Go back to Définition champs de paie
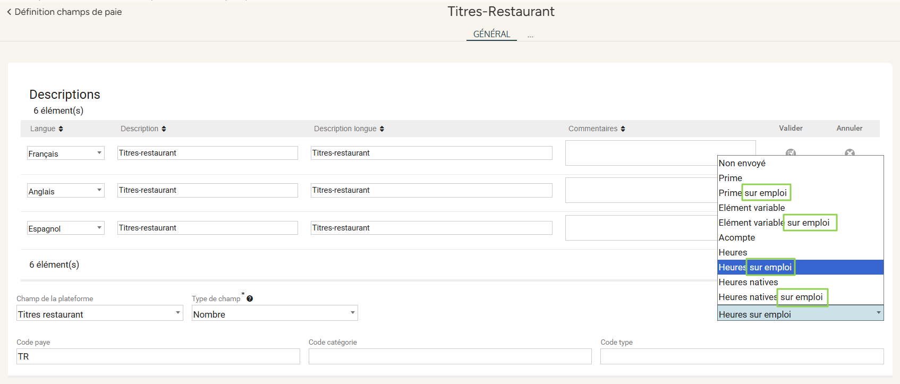 (x=64, y=12)
